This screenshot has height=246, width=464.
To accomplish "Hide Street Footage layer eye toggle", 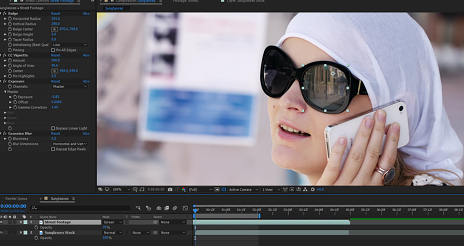I will click(1, 222).
